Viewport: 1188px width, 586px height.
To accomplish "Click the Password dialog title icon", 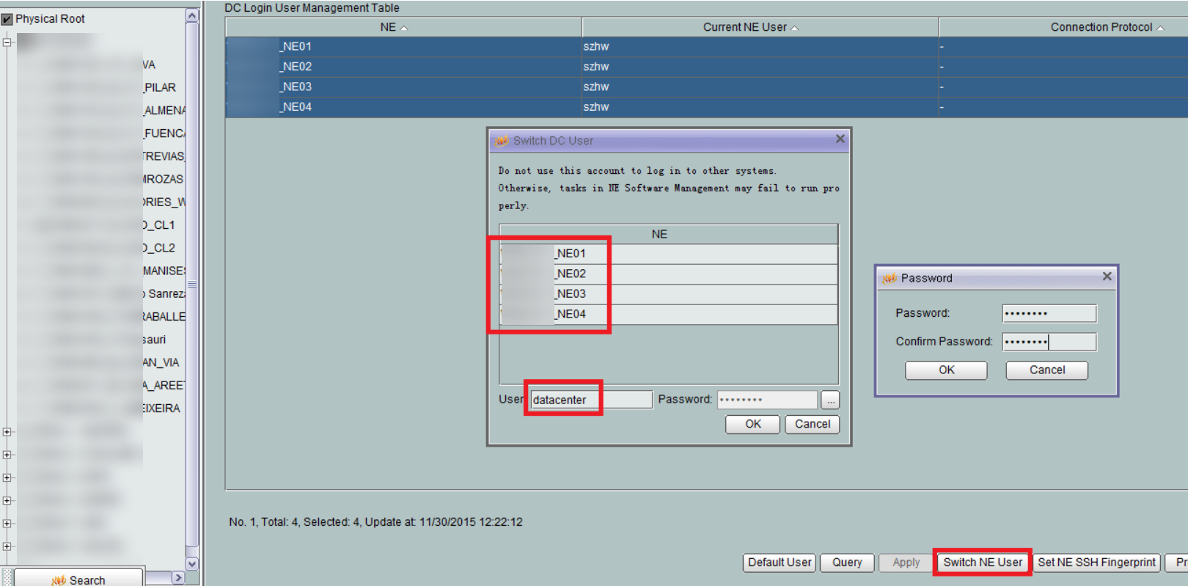I will coord(890,279).
